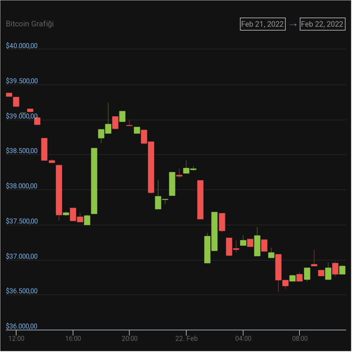Click the red candle with long upper wick after 08:00
This screenshot has width=352, height=352.
click(314, 265)
